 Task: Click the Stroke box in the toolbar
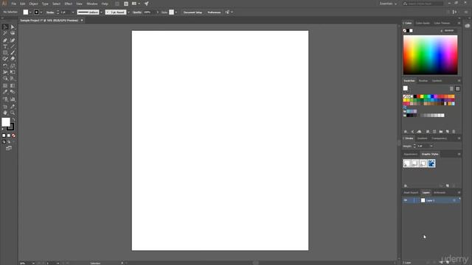11,127
